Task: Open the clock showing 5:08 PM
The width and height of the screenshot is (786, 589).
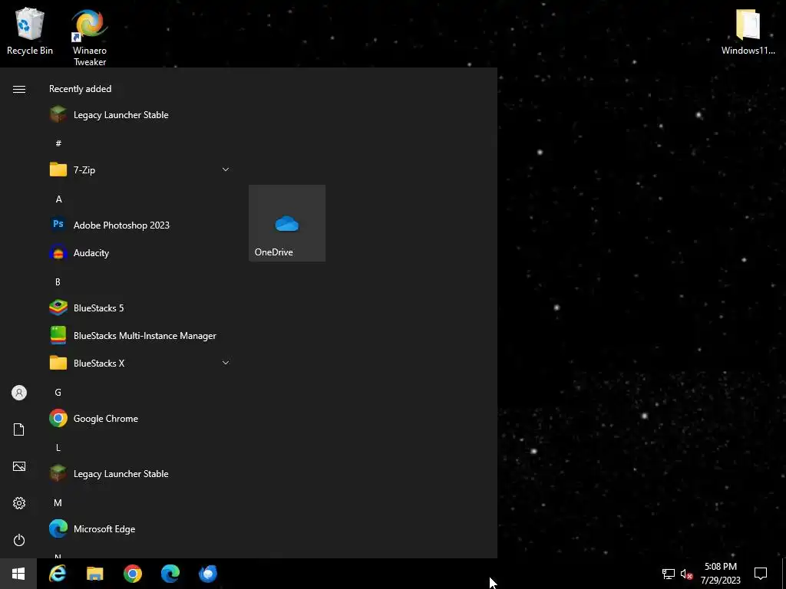Action: (x=720, y=574)
